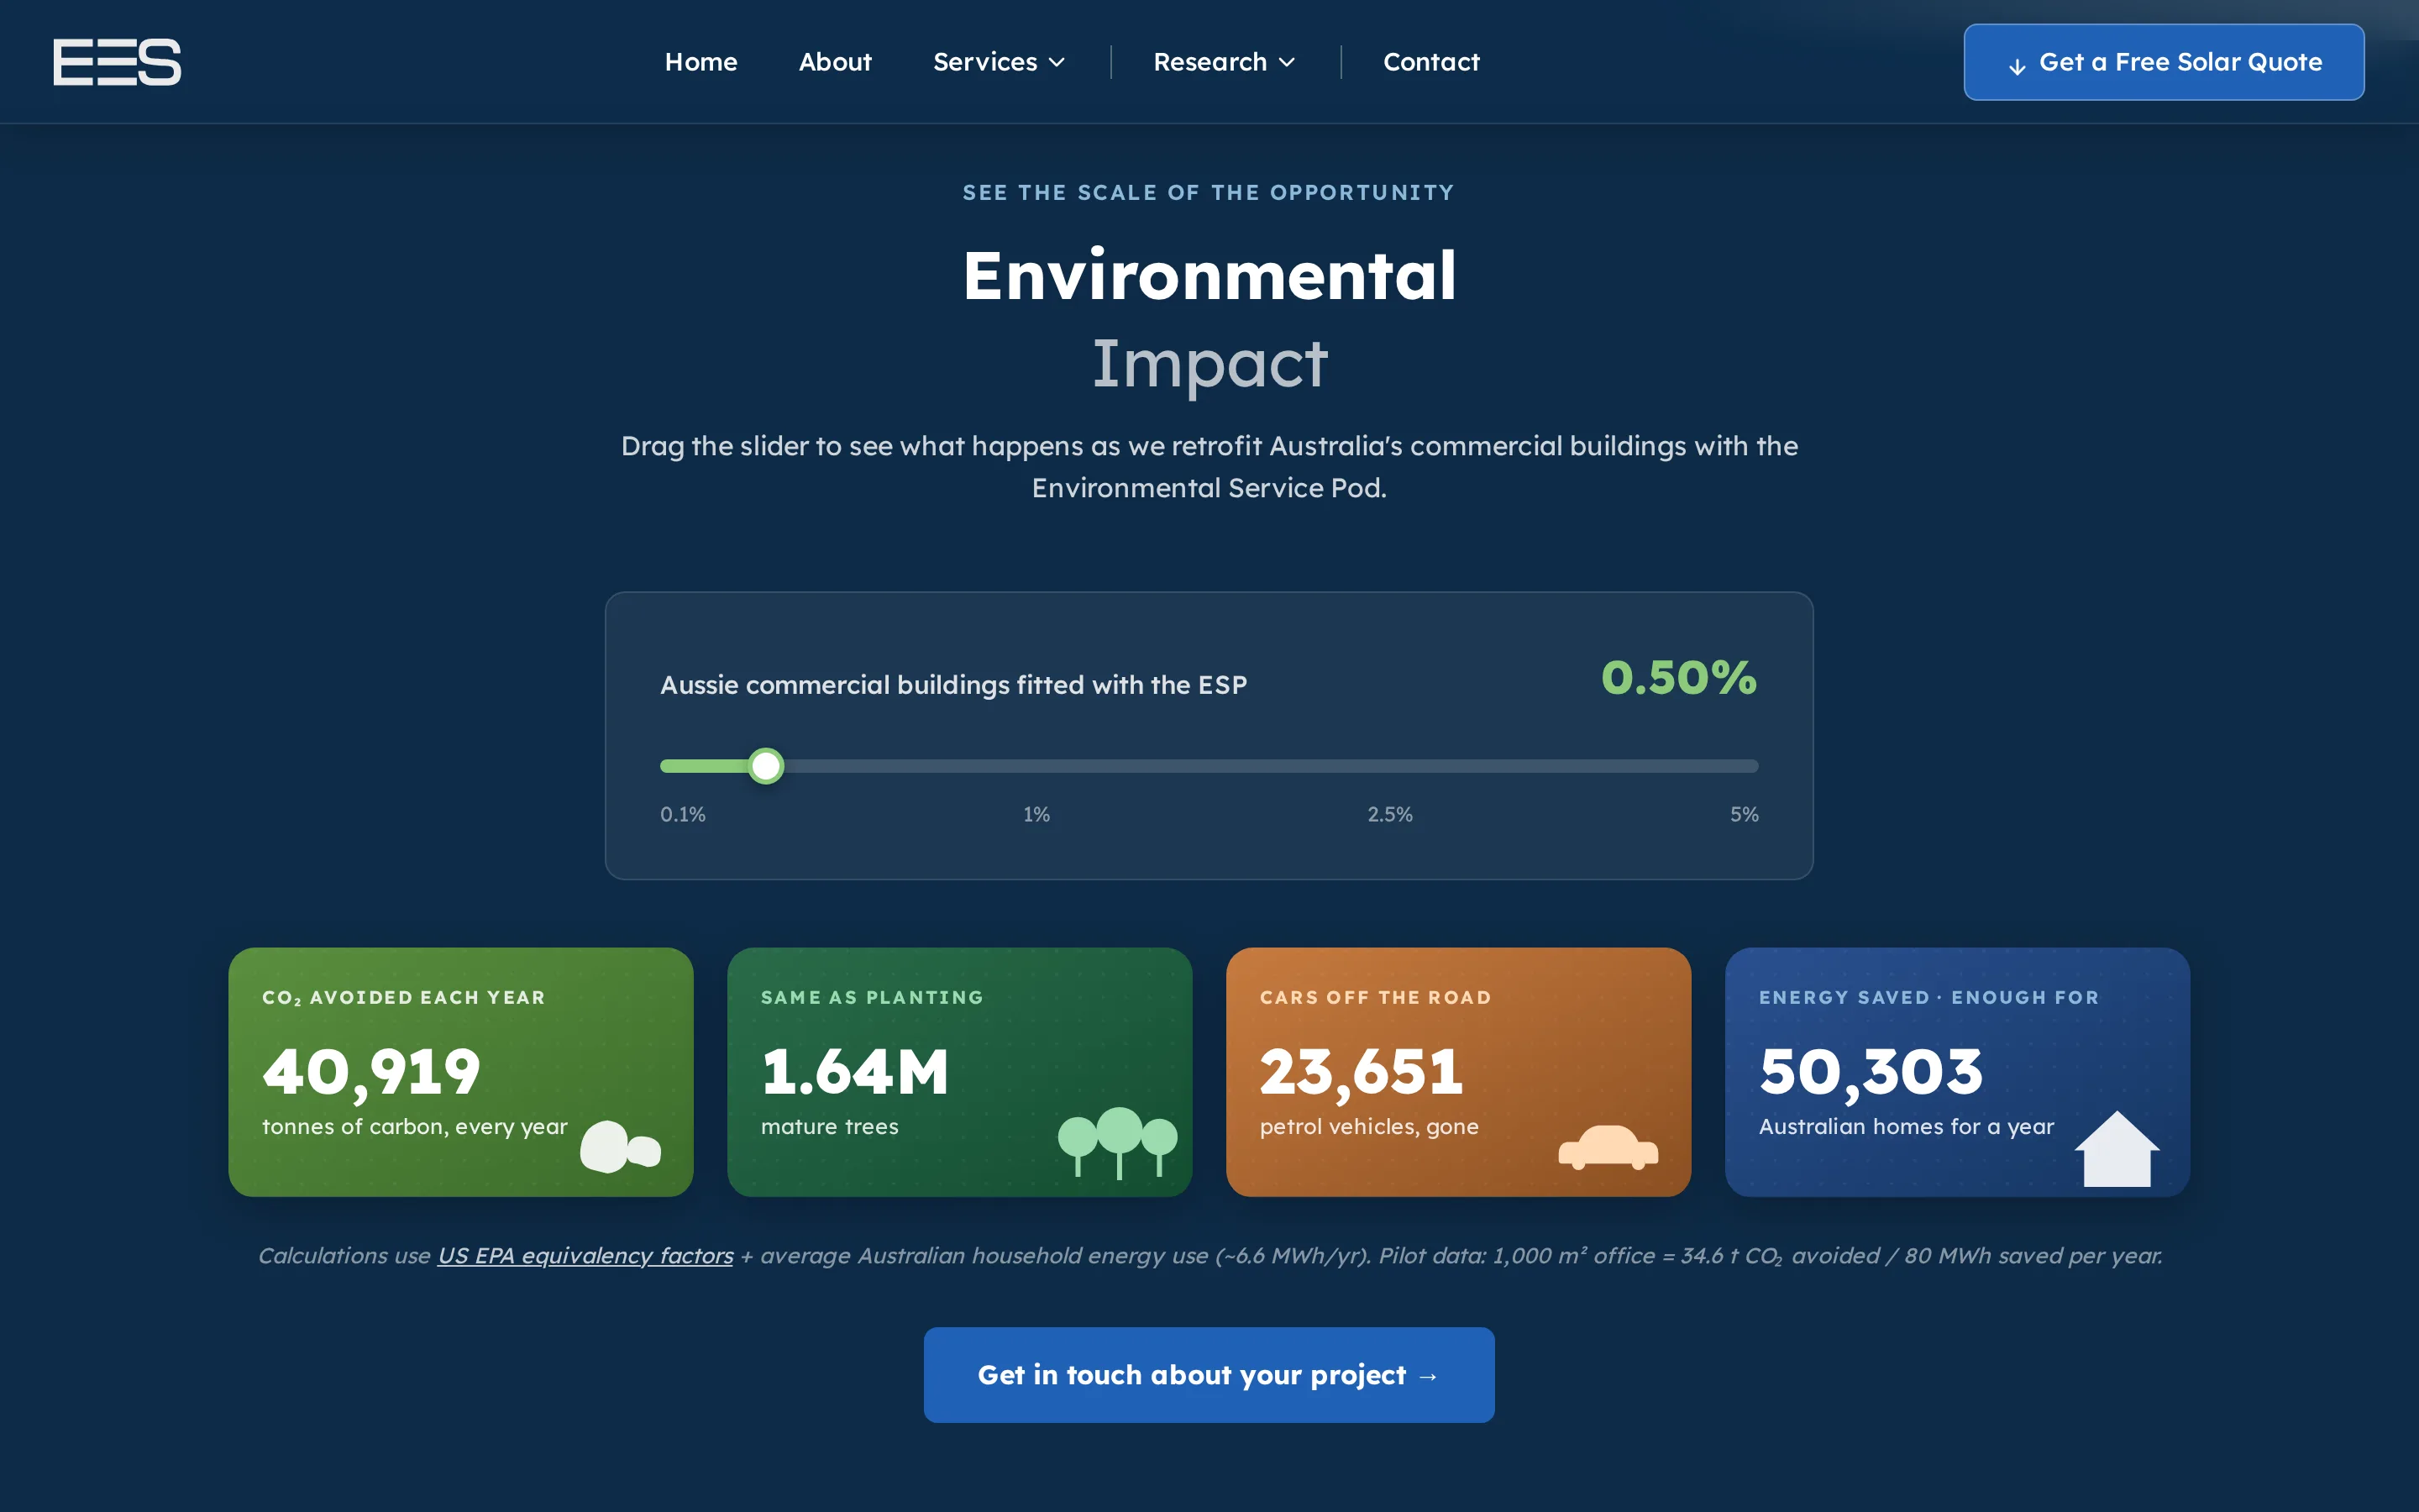Open the Research menu
2419x1512 pixels.
(1224, 62)
